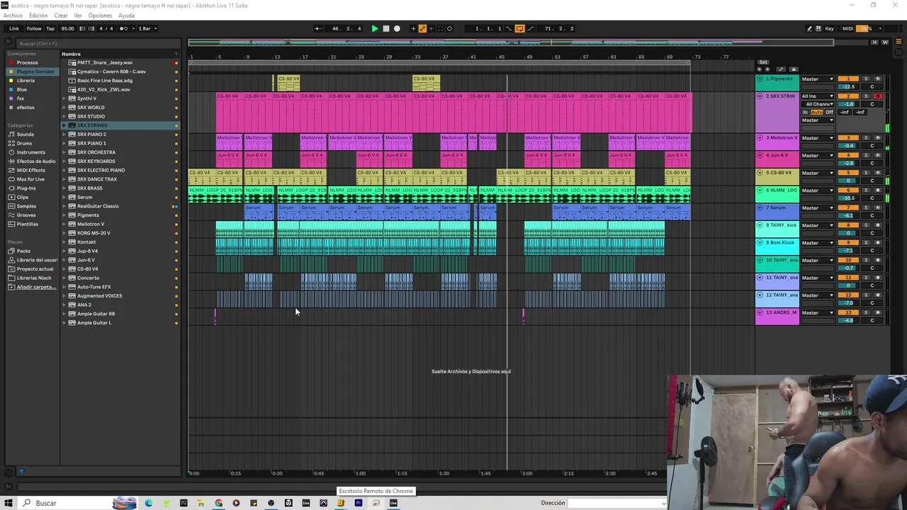Screen dimensions: 907x510
Task: Click the Follow playback arrow icon
Action: pyautogui.click(x=317, y=28)
